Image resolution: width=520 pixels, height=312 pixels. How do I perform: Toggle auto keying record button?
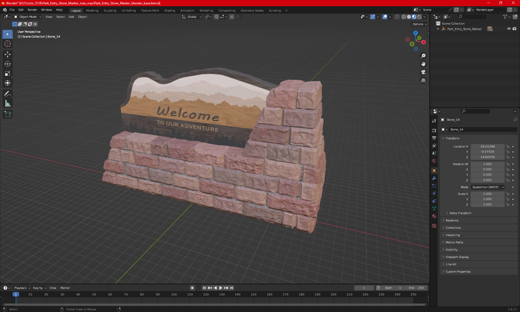[192, 288]
